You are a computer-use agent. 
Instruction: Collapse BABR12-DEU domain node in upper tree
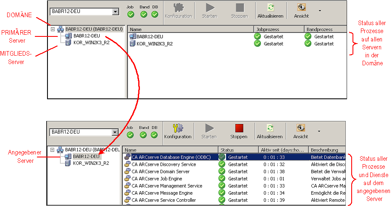[53, 29]
